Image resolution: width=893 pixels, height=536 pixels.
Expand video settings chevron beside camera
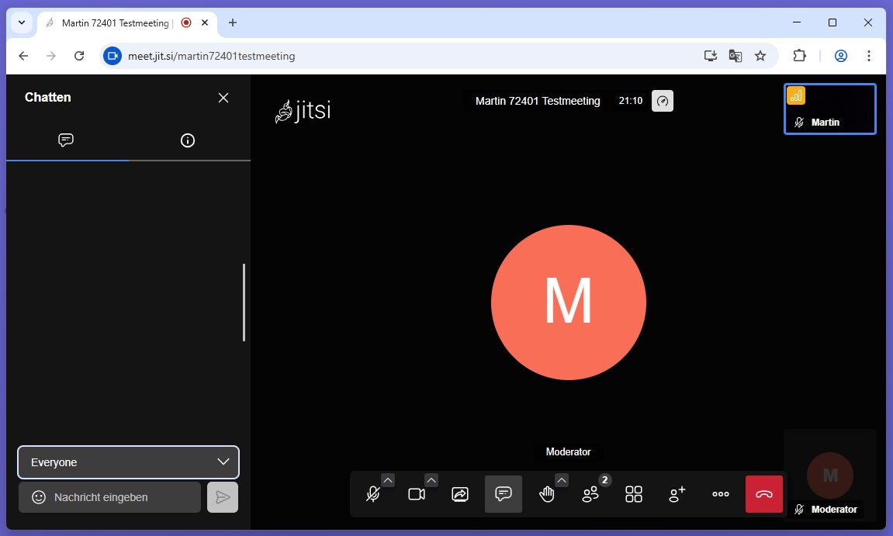pyautogui.click(x=431, y=480)
